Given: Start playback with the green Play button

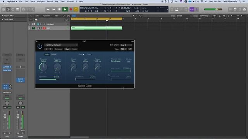Looking at the screenshot, I should [x=65, y=9].
